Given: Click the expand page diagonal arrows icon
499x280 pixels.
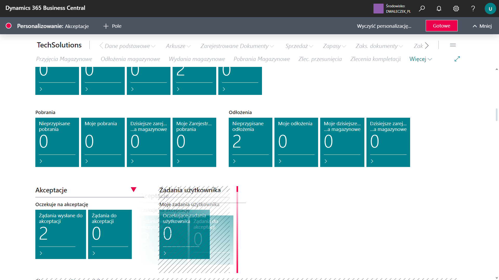Looking at the screenshot, I should tap(457, 59).
